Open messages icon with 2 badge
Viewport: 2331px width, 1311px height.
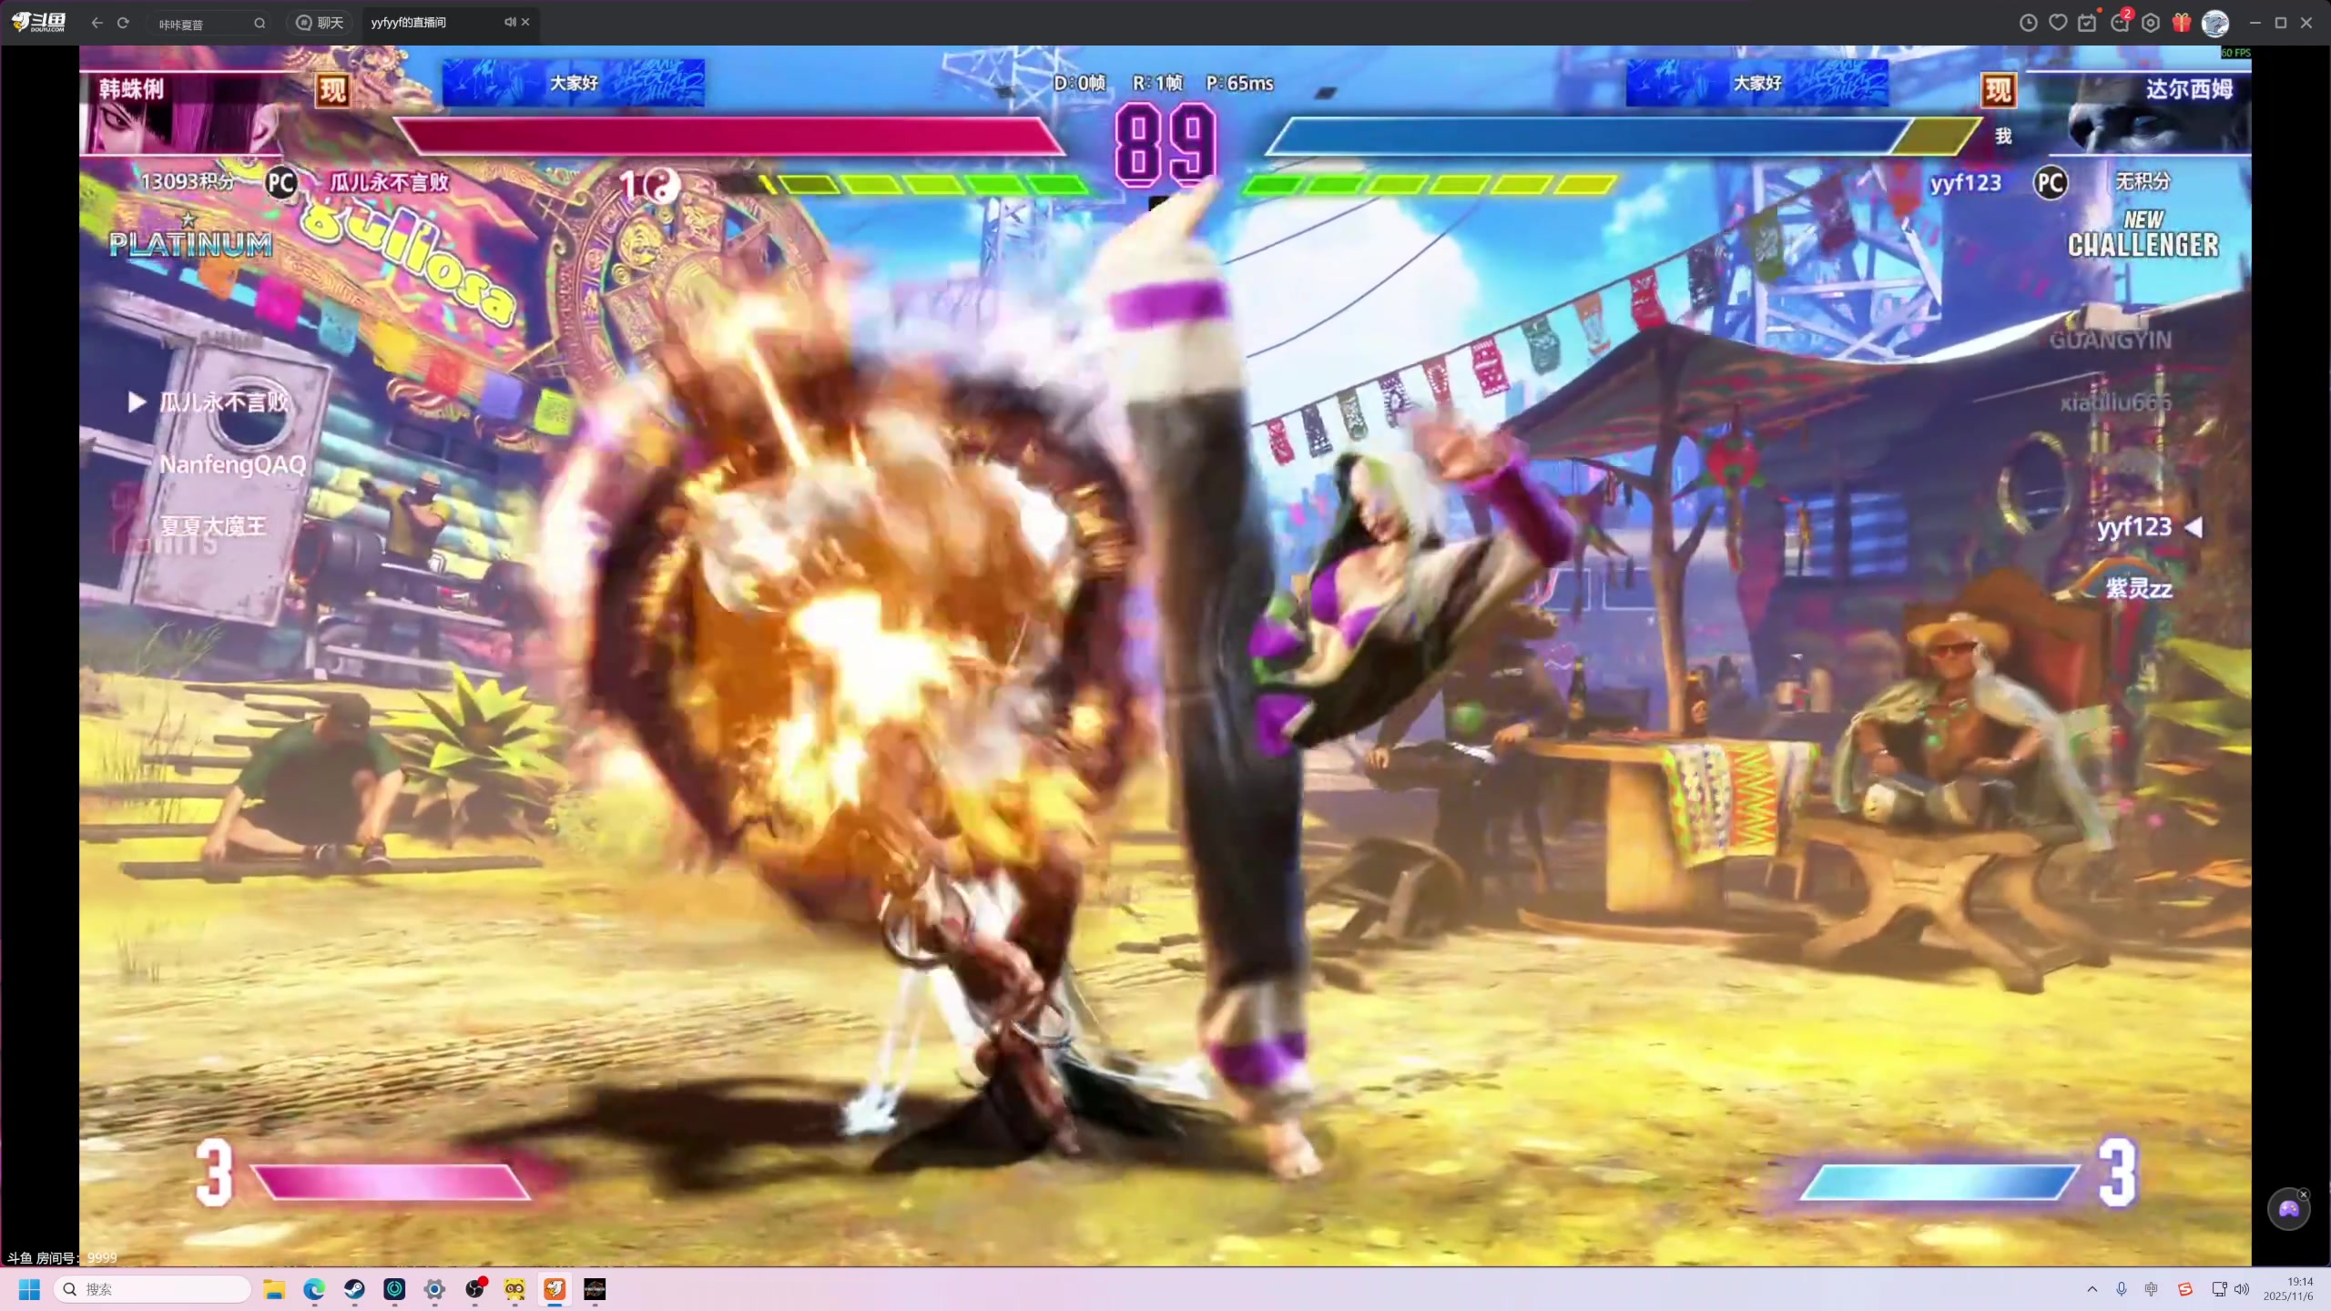(x=2120, y=23)
